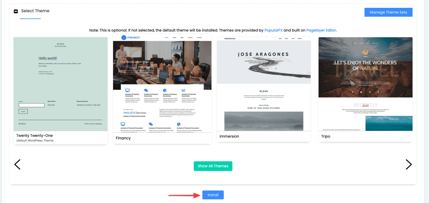Select the Twenty Twenty-One theme preview image
429x203 pixels.
[61, 84]
